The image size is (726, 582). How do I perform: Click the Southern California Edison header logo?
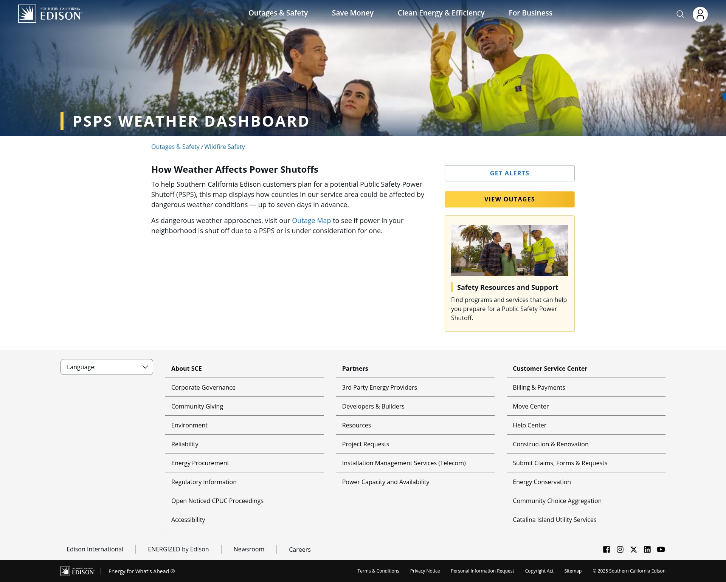[50, 14]
